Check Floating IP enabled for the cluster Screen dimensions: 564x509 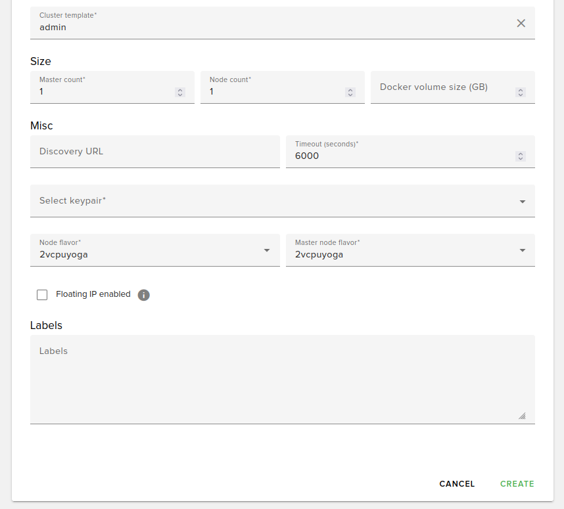click(42, 294)
